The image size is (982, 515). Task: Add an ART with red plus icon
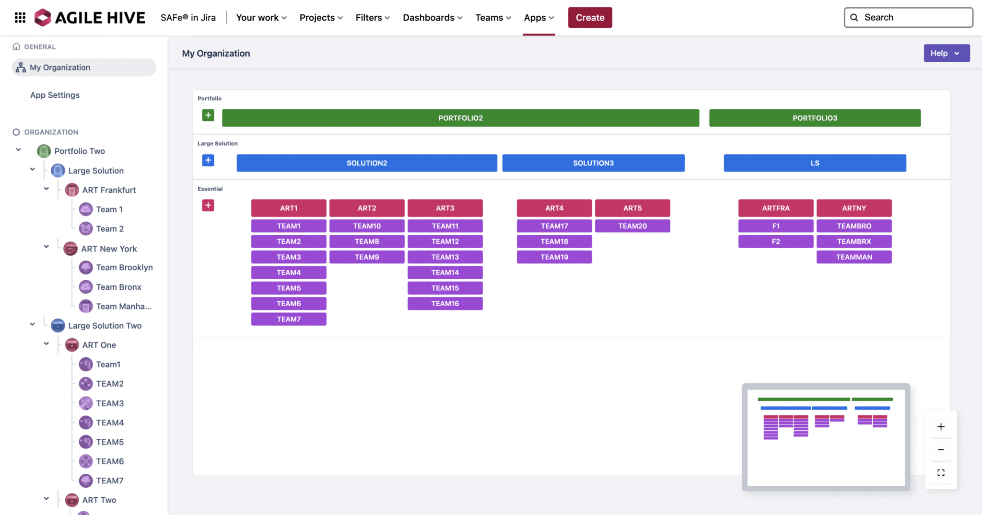(x=208, y=206)
